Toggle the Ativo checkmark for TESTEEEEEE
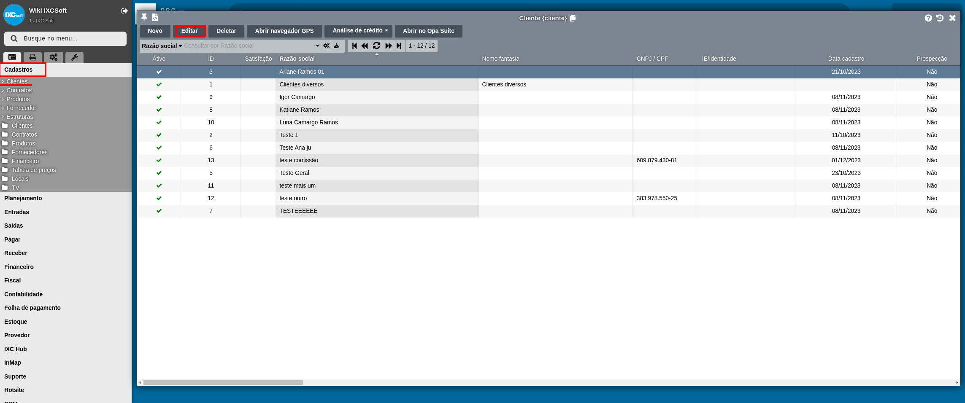Image resolution: width=965 pixels, height=403 pixels. 159,211
